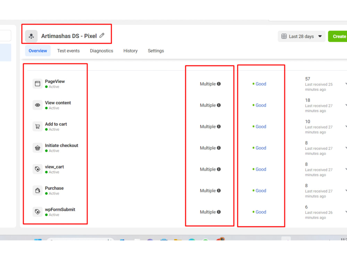
Task: Open info icon next to Initiate checkout Multiple
Action: 219,148
